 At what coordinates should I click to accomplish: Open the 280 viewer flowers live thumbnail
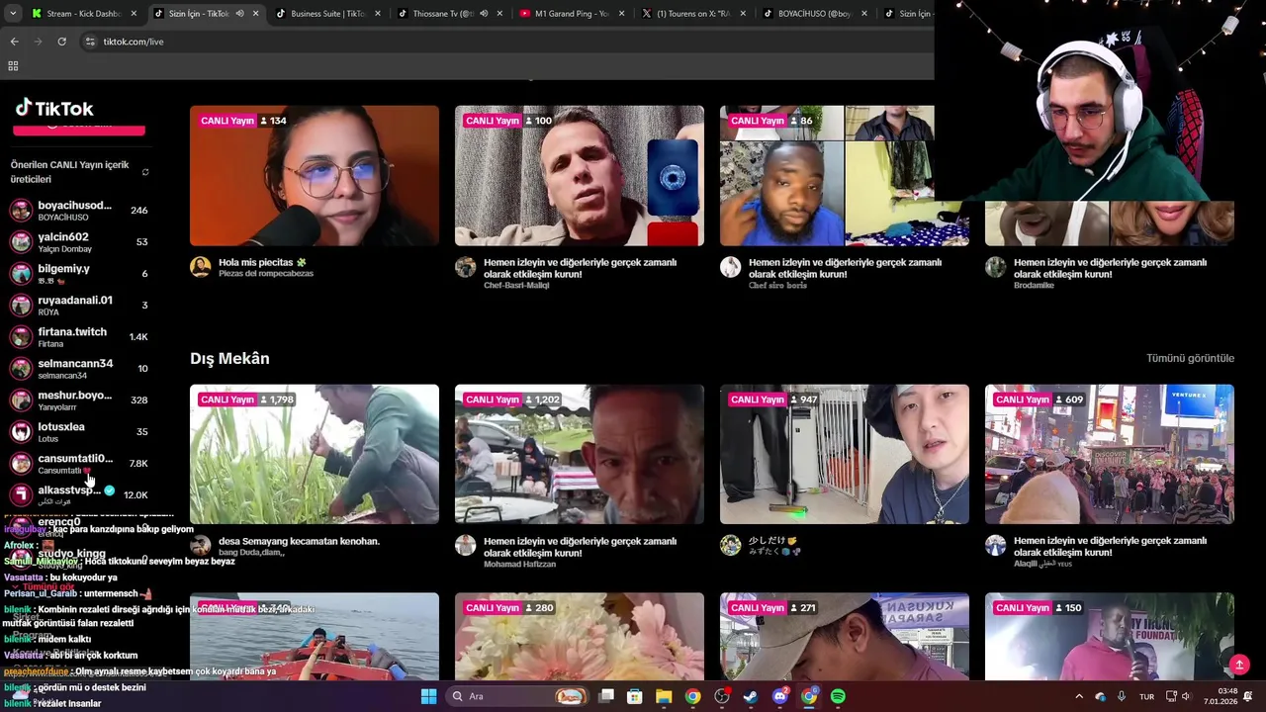coord(580,637)
